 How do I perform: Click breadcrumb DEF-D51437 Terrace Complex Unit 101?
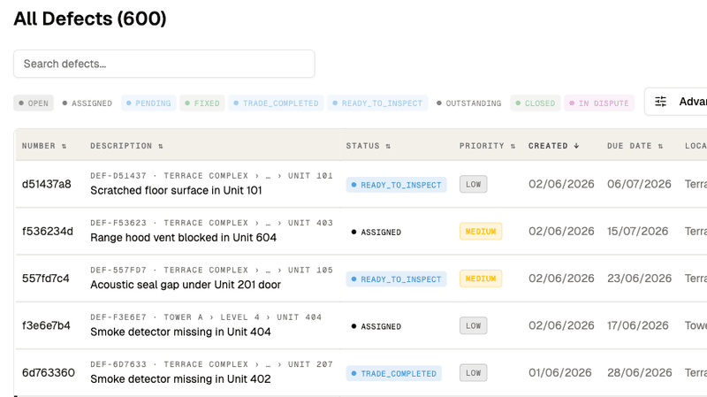[211, 175]
